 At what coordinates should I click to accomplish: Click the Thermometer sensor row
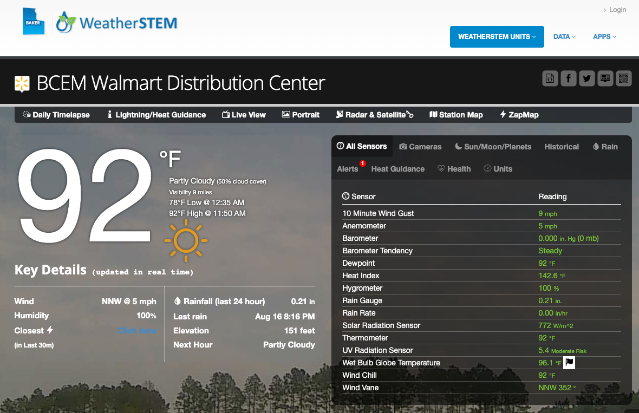481,338
